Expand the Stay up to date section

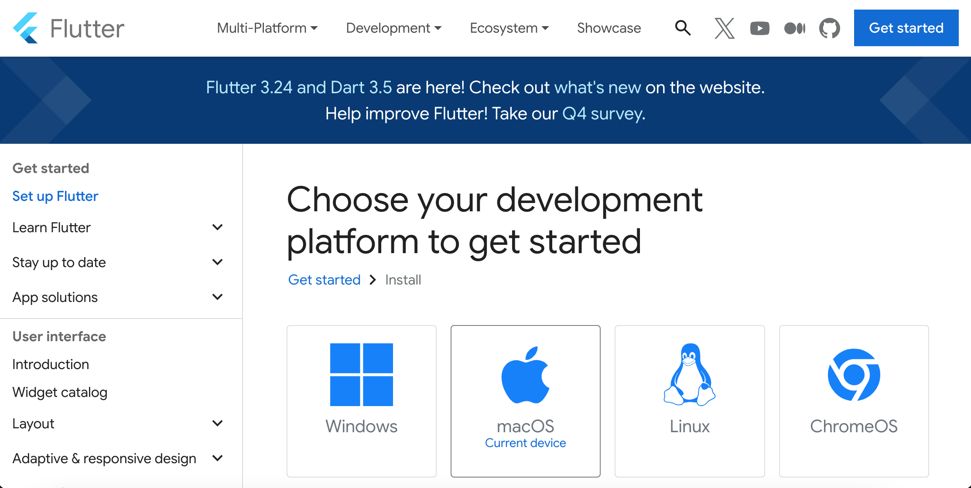pos(217,262)
